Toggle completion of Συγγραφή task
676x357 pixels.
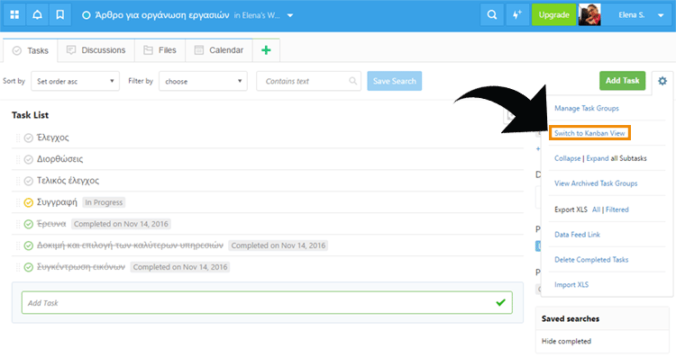pyautogui.click(x=29, y=202)
